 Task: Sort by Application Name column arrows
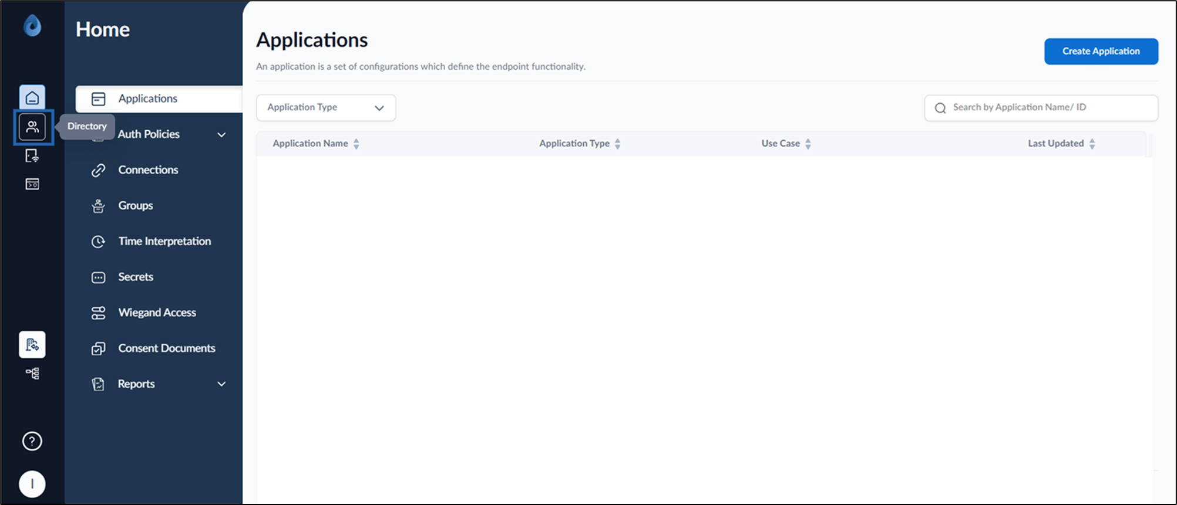click(x=357, y=144)
